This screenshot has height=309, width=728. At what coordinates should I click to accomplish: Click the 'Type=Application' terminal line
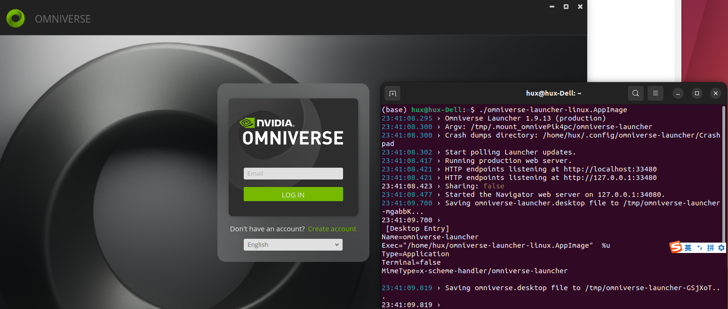(416, 254)
